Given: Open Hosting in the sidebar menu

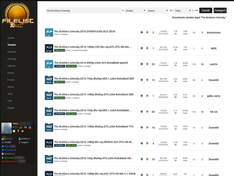Looking at the screenshot, I should coord(12,59).
